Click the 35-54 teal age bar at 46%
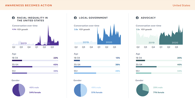 pos(159,67)
